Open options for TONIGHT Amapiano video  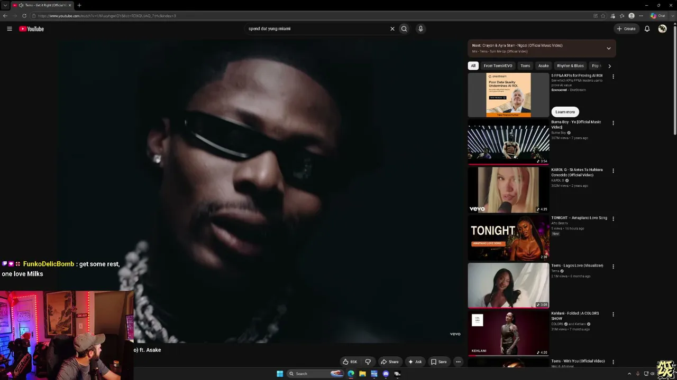tap(613, 218)
